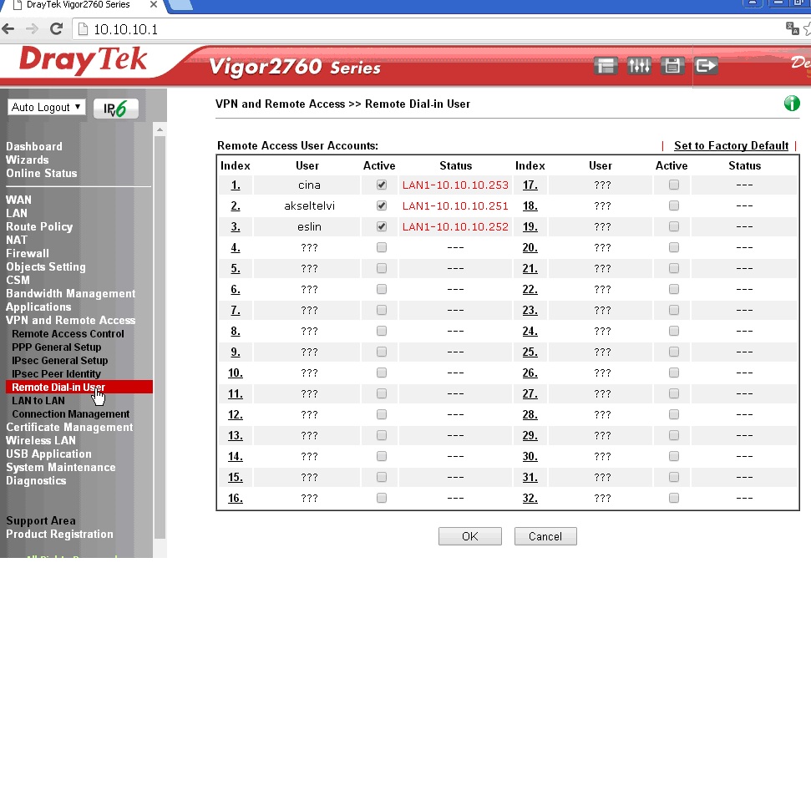Image resolution: width=811 pixels, height=806 pixels.
Task: Open the mixer sliders settings icon
Action: pyautogui.click(x=639, y=65)
